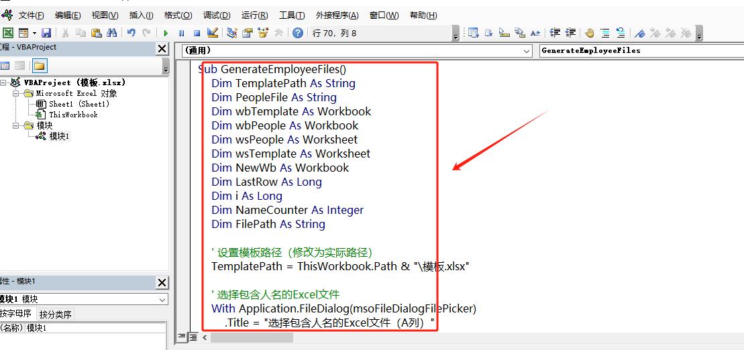The width and height of the screenshot is (744, 350).
Task: Outdent the selected code lines
Action: pos(570,33)
